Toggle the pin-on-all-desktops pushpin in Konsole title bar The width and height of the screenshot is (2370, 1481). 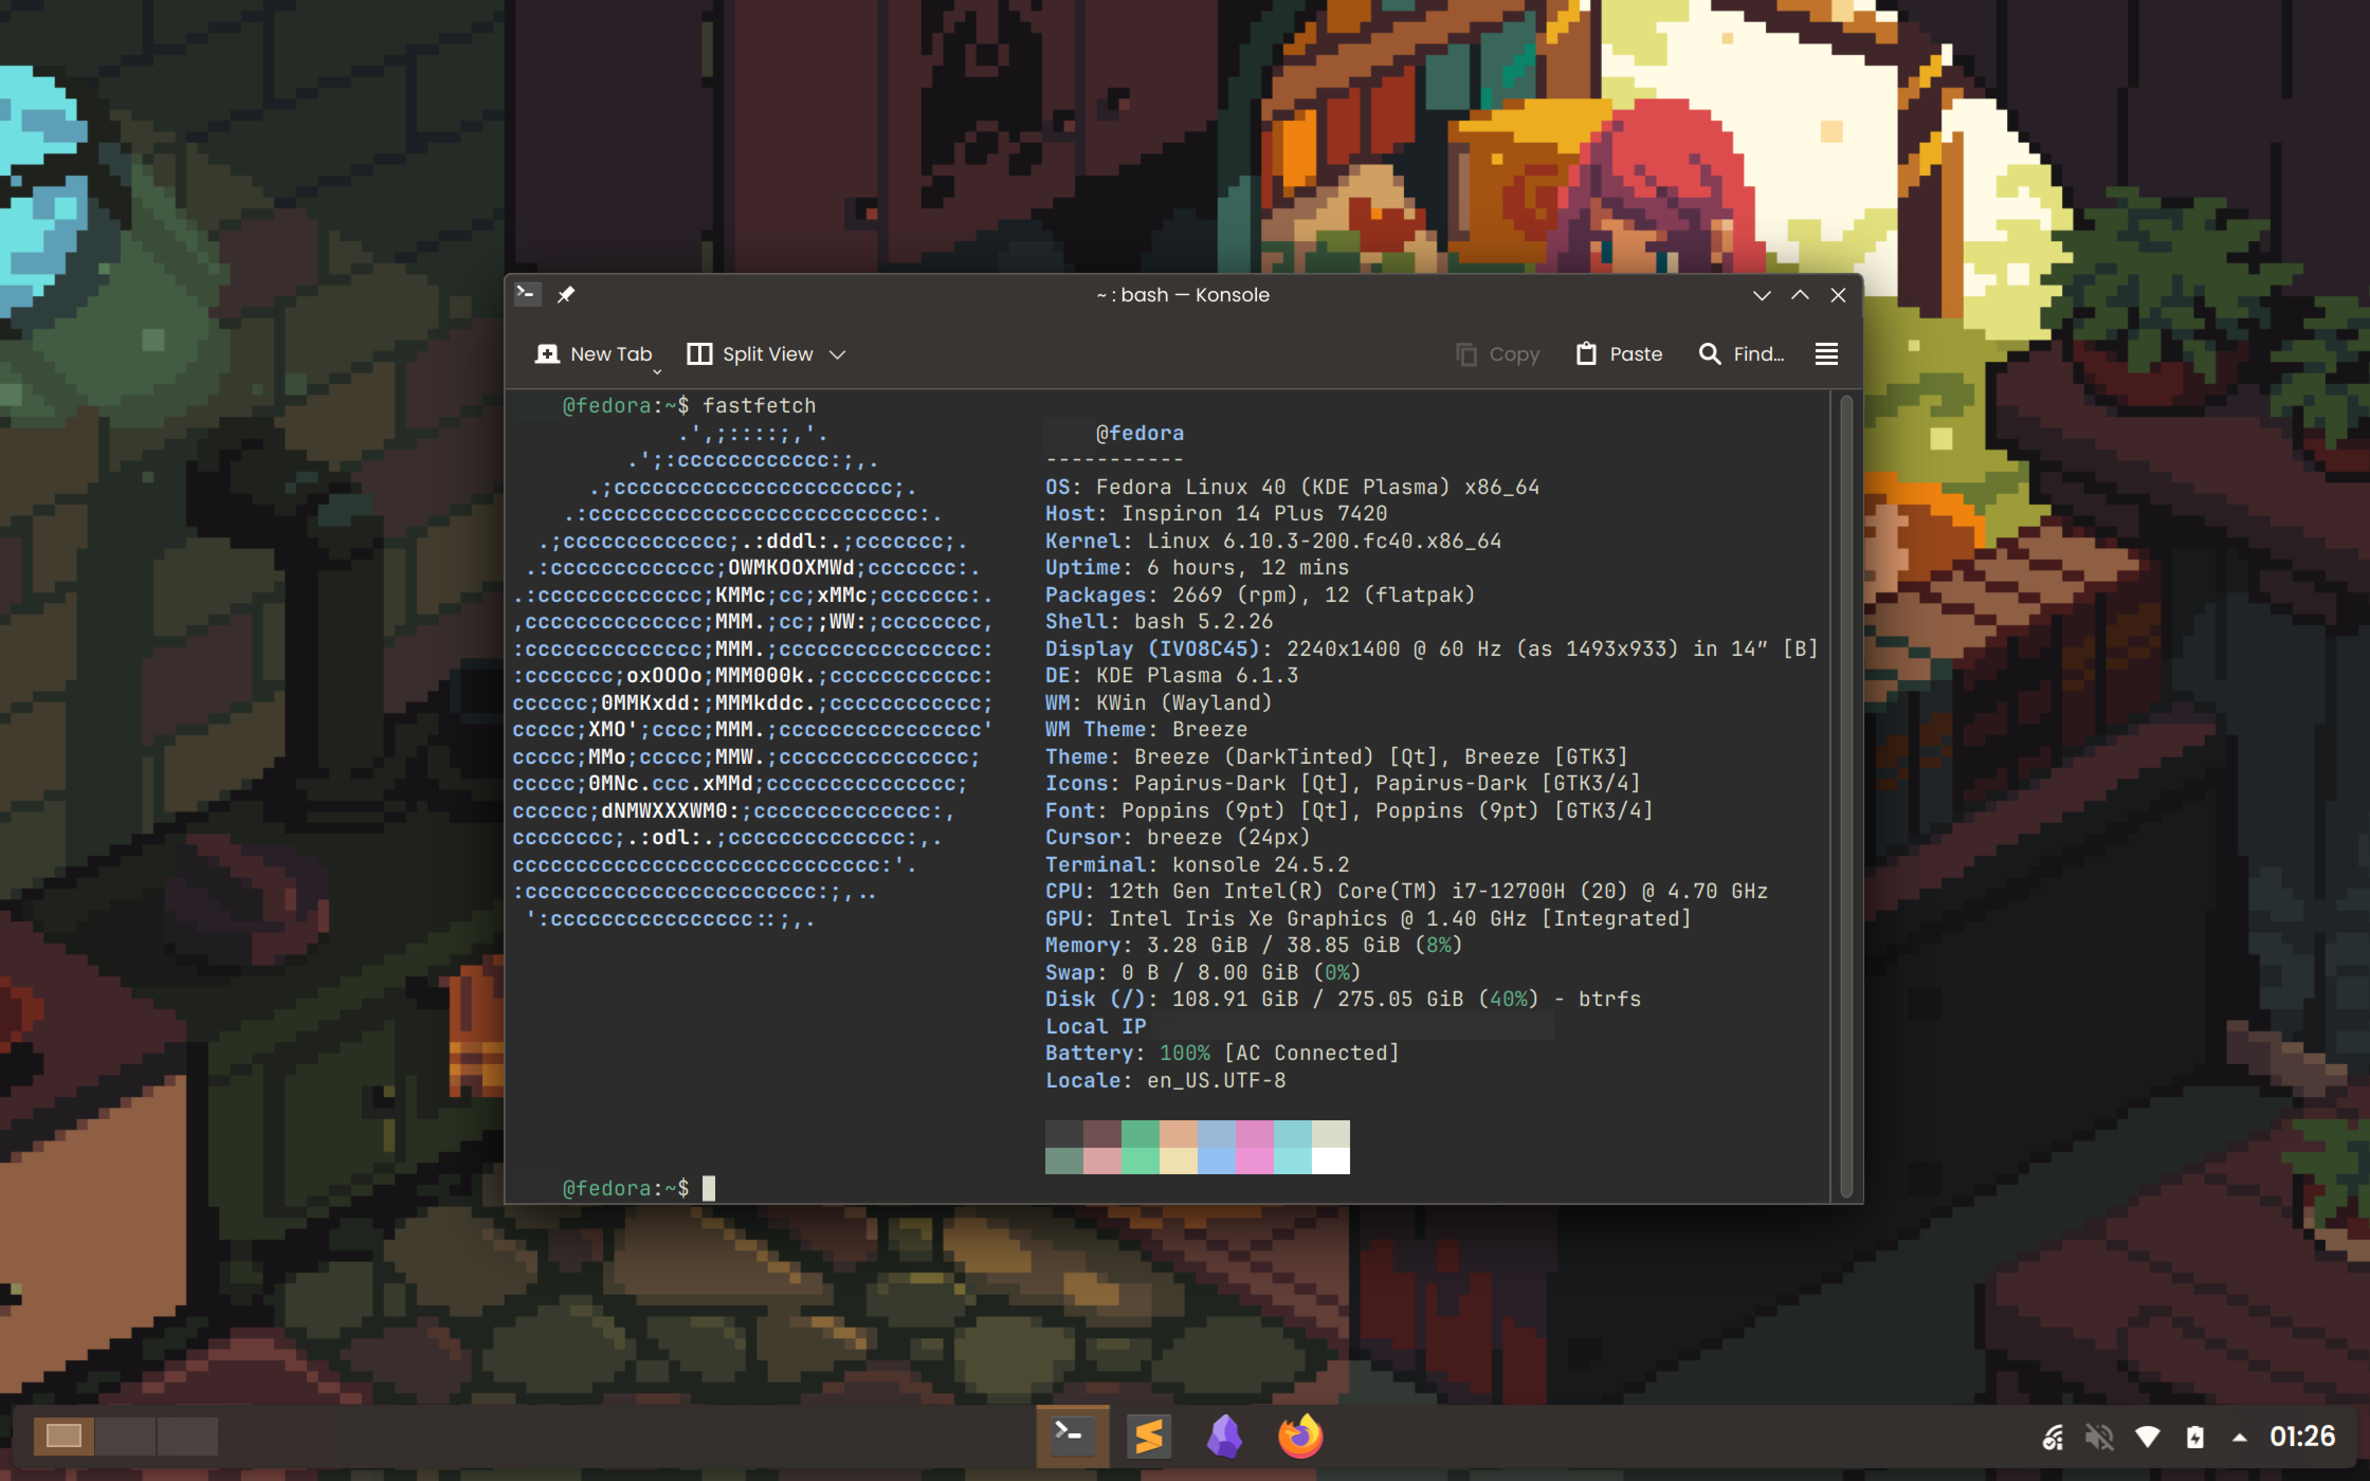[x=566, y=295]
